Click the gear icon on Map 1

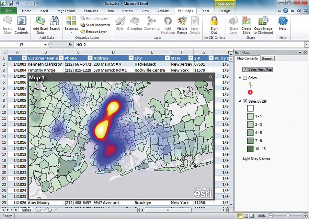[x=210, y=77]
